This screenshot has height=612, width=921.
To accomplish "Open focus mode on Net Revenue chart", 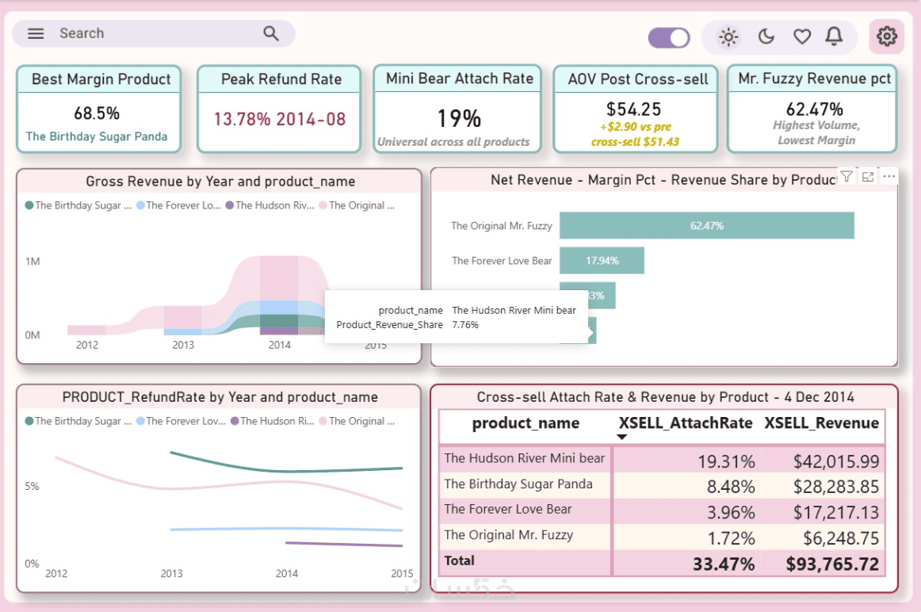I will (x=868, y=176).
